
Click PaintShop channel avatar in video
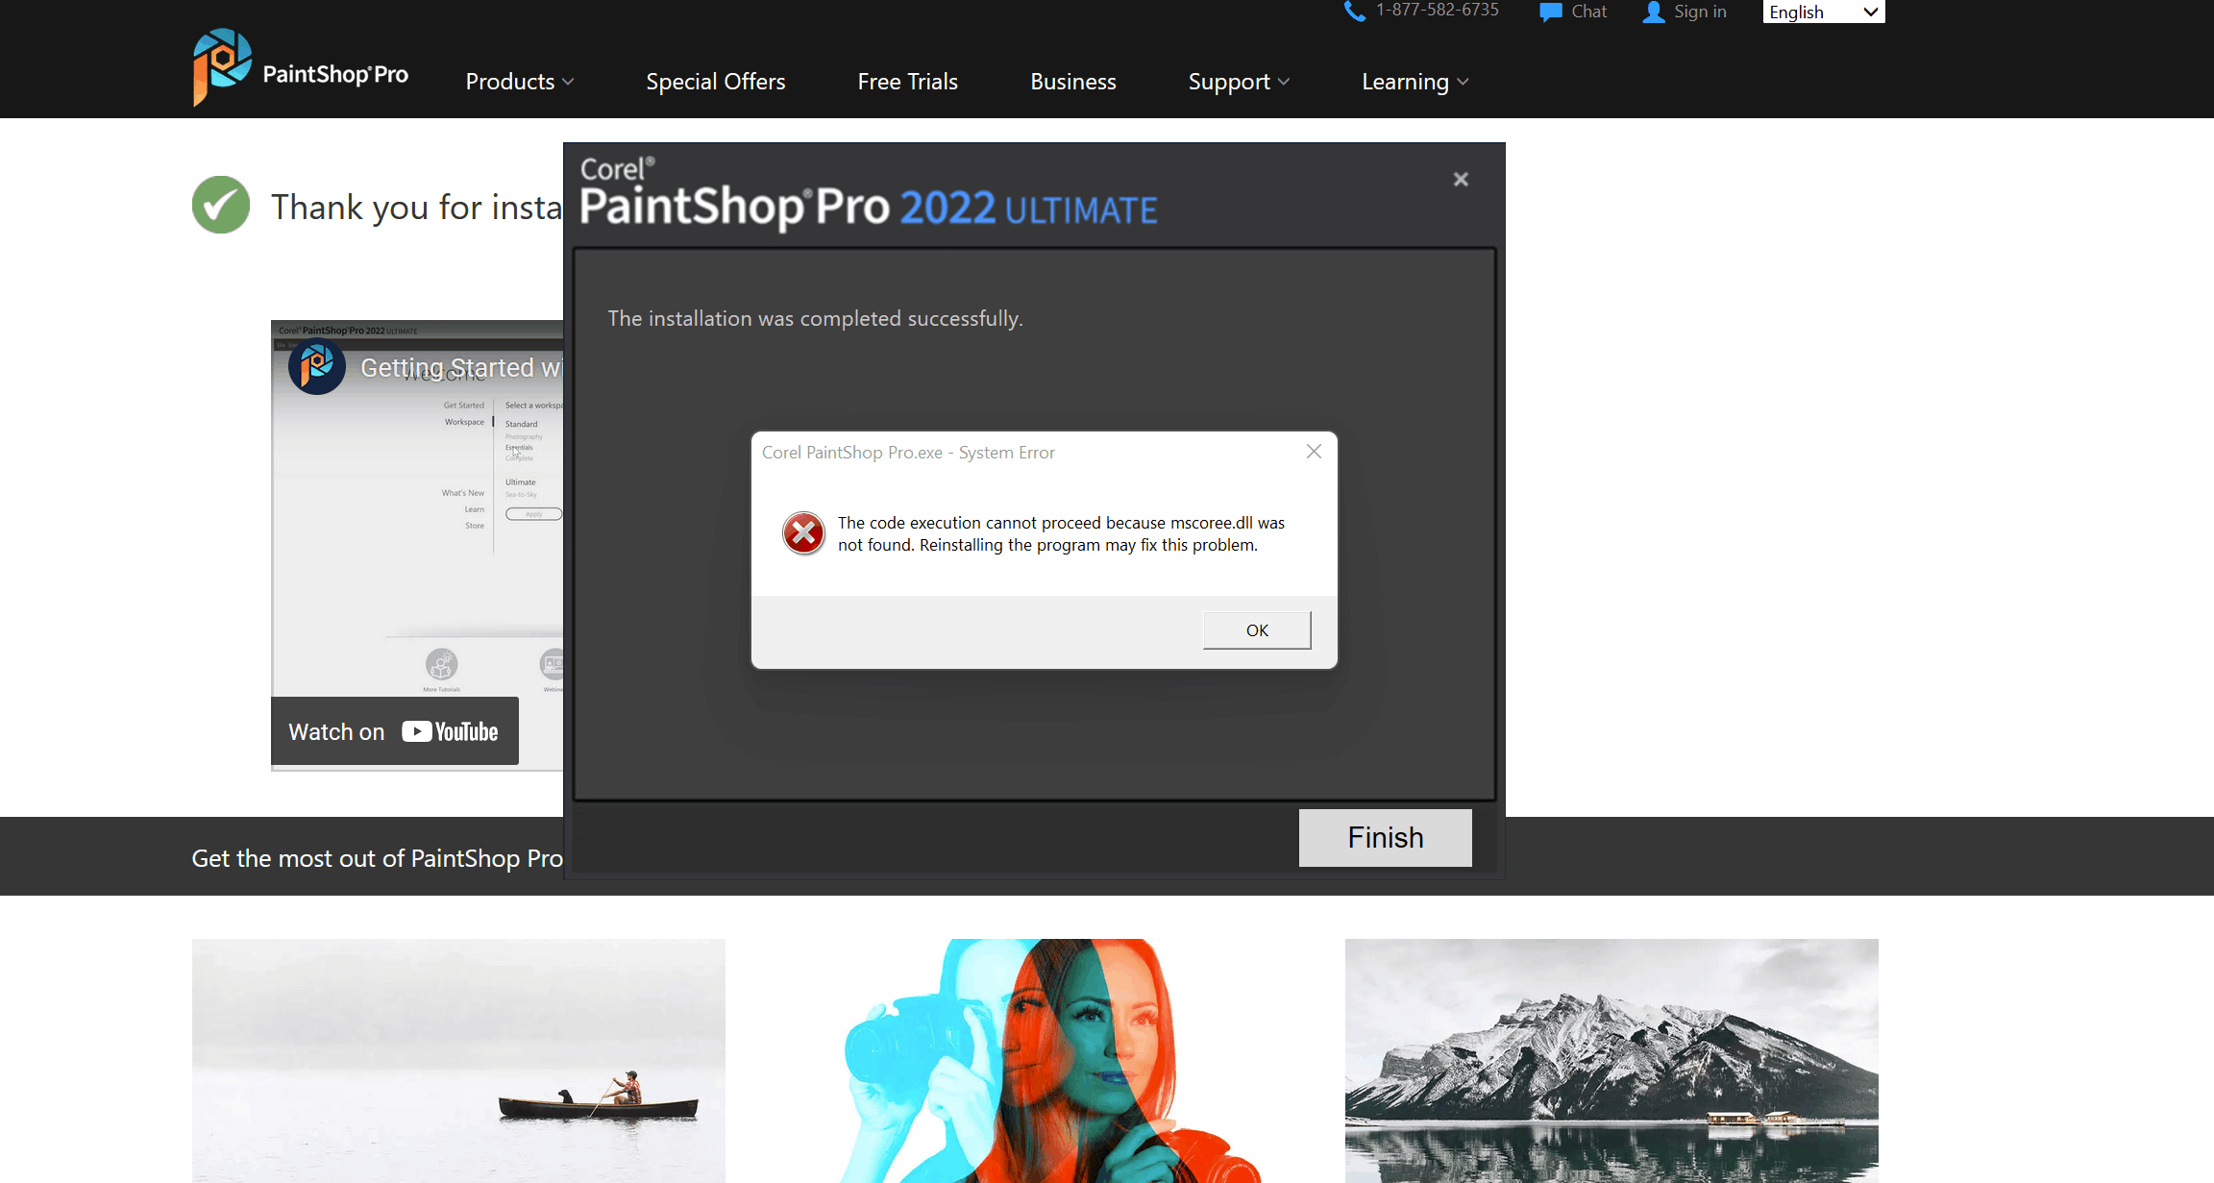(x=317, y=366)
